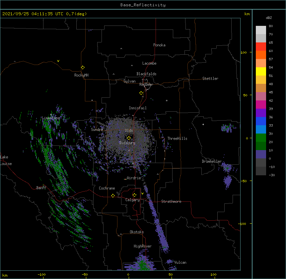Click the white asterisk marker east of Innisfail
This screenshot has height=279, width=286.
tap(167, 100)
